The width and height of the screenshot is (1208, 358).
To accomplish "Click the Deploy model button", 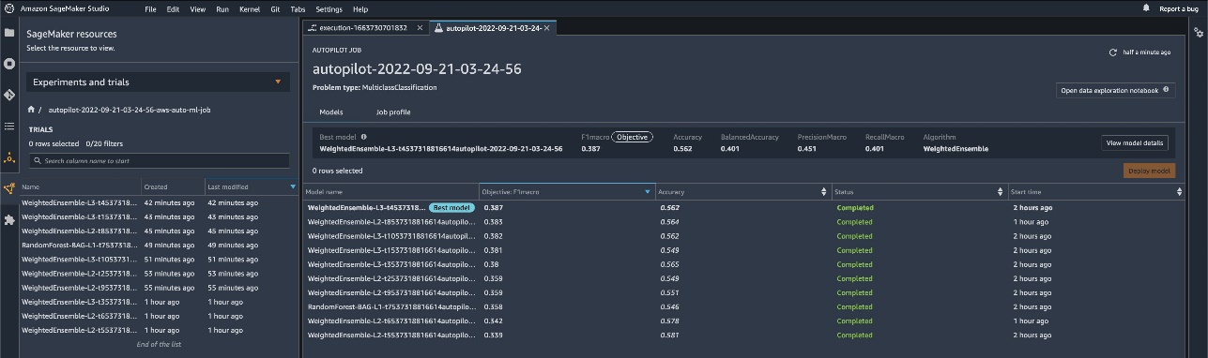I will coord(1149,171).
